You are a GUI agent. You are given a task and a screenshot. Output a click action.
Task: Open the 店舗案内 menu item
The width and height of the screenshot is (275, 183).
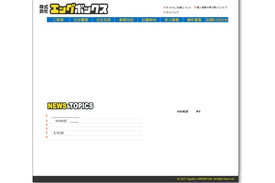[x=149, y=20]
